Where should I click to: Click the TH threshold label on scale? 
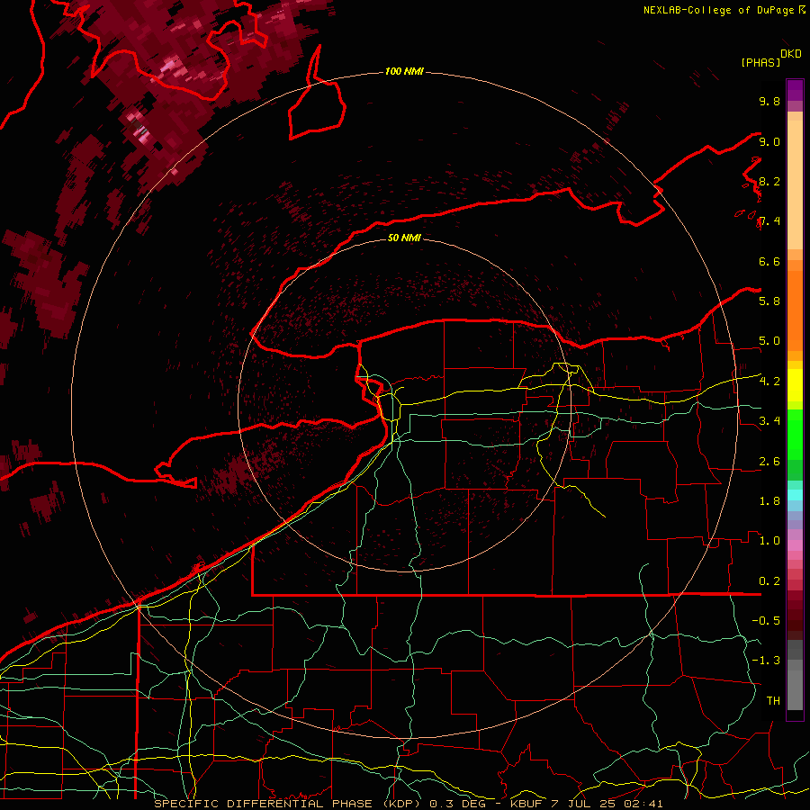[773, 701]
